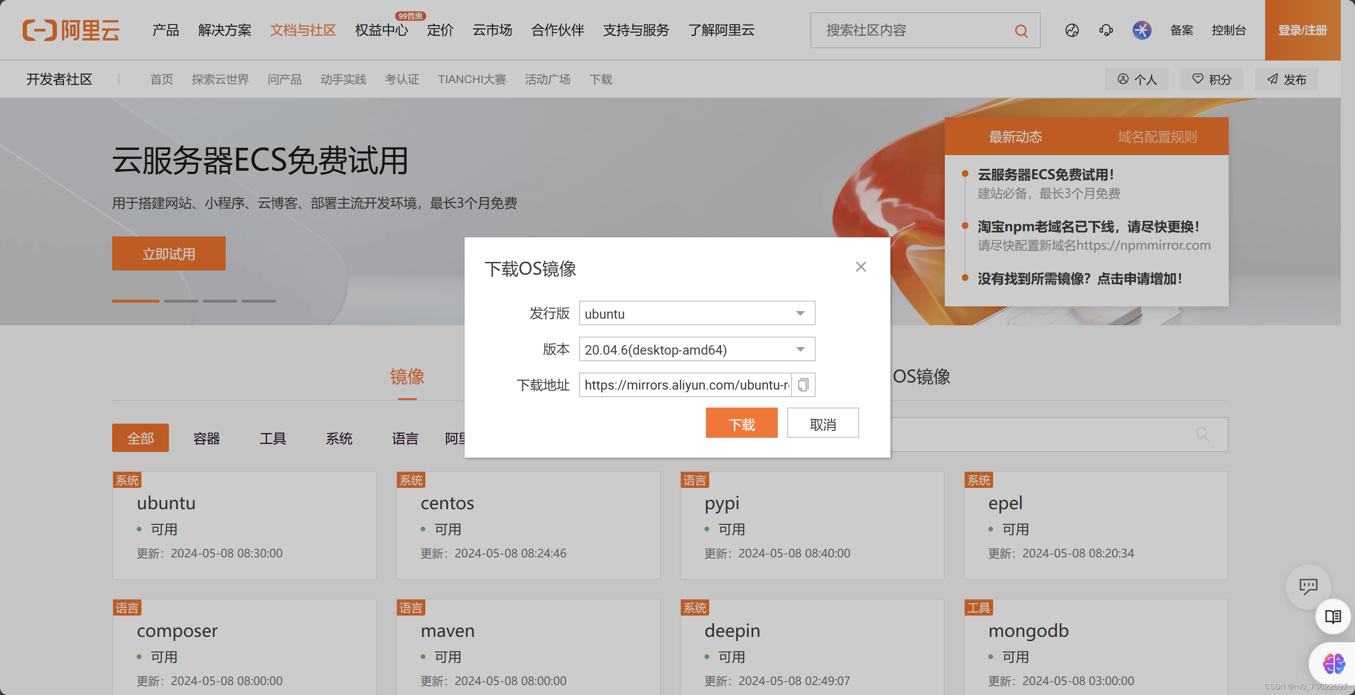The image size is (1355, 695).
Task: Expand the 发行版 ubuntu dropdown
Action: (697, 313)
